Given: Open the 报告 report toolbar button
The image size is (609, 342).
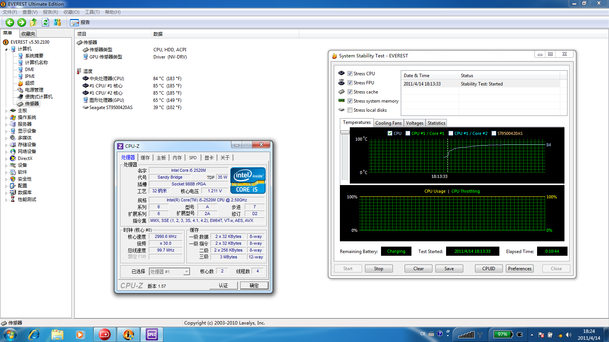Looking at the screenshot, I should (80, 22).
